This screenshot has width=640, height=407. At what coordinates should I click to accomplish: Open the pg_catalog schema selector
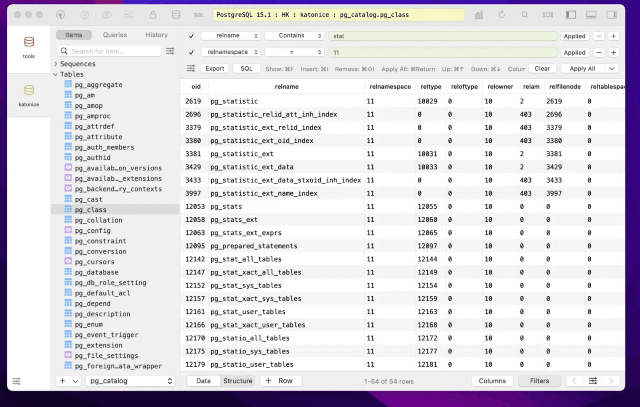click(130, 380)
